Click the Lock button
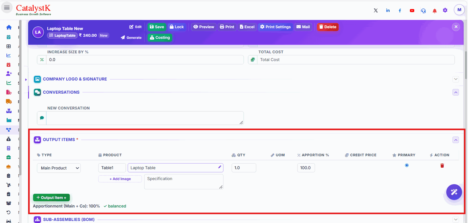The image size is (468, 223). point(177,27)
